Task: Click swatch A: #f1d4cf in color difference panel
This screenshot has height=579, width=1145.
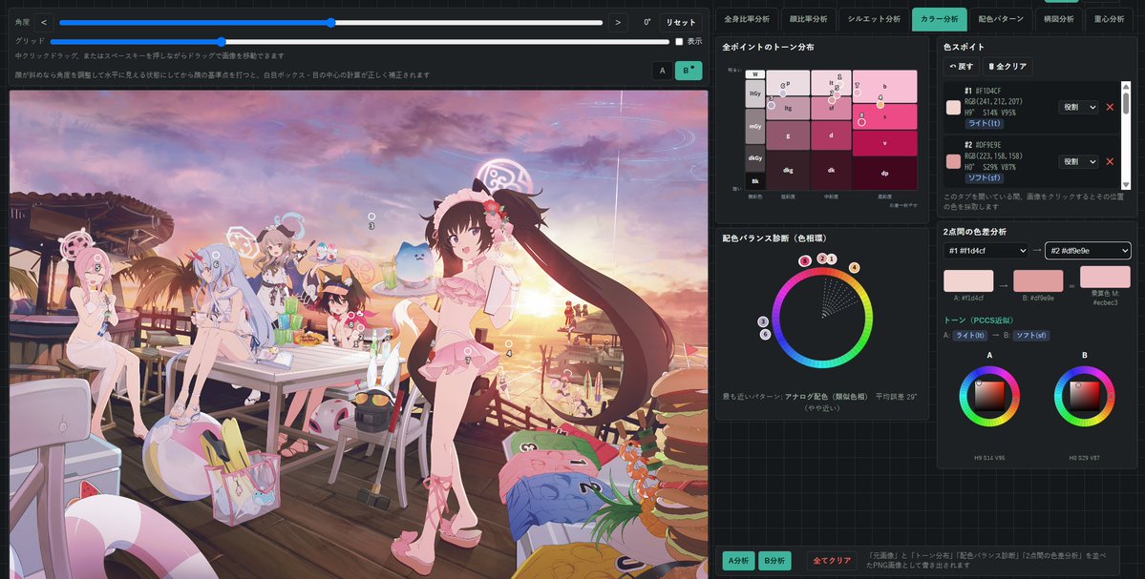Action: click(x=968, y=280)
